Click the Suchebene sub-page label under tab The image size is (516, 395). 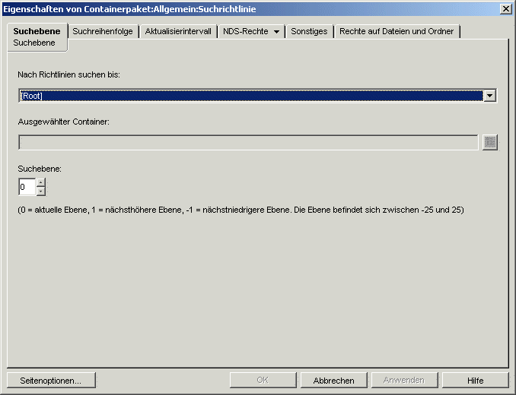(x=34, y=43)
